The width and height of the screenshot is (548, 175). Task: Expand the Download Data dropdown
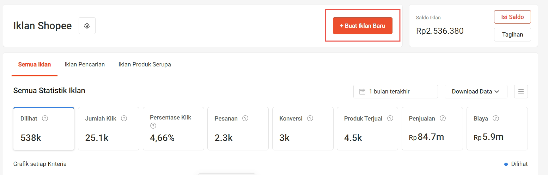pyautogui.click(x=476, y=91)
